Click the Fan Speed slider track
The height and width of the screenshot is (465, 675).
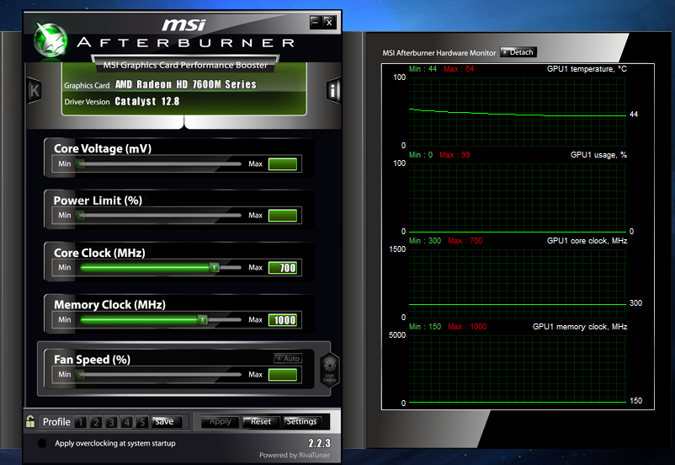pyautogui.click(x=161, y=375)
